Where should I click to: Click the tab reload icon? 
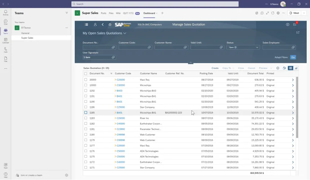[273, 13]
